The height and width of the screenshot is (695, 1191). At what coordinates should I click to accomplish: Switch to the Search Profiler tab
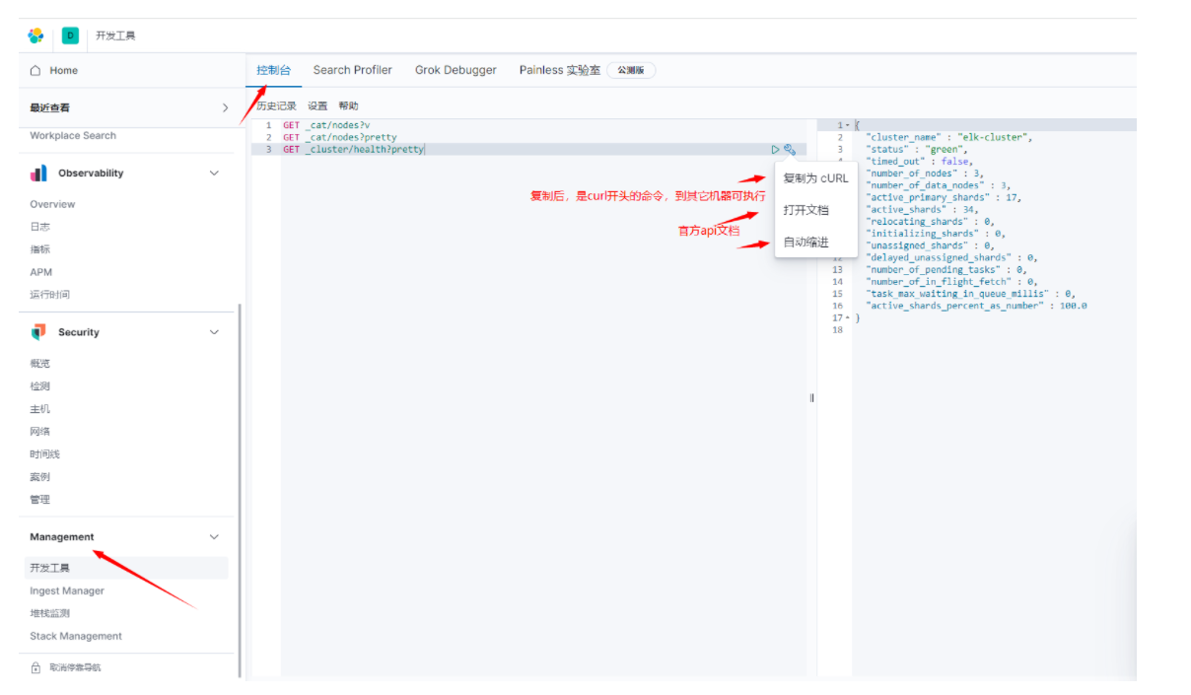(352, 70)
